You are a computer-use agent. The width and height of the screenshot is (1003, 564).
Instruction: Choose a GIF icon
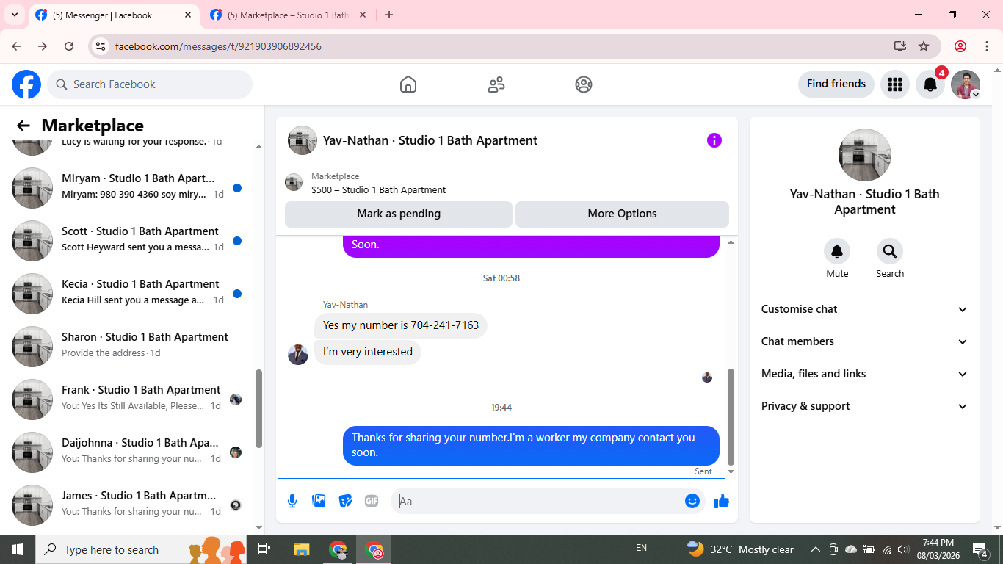[372, 501]
